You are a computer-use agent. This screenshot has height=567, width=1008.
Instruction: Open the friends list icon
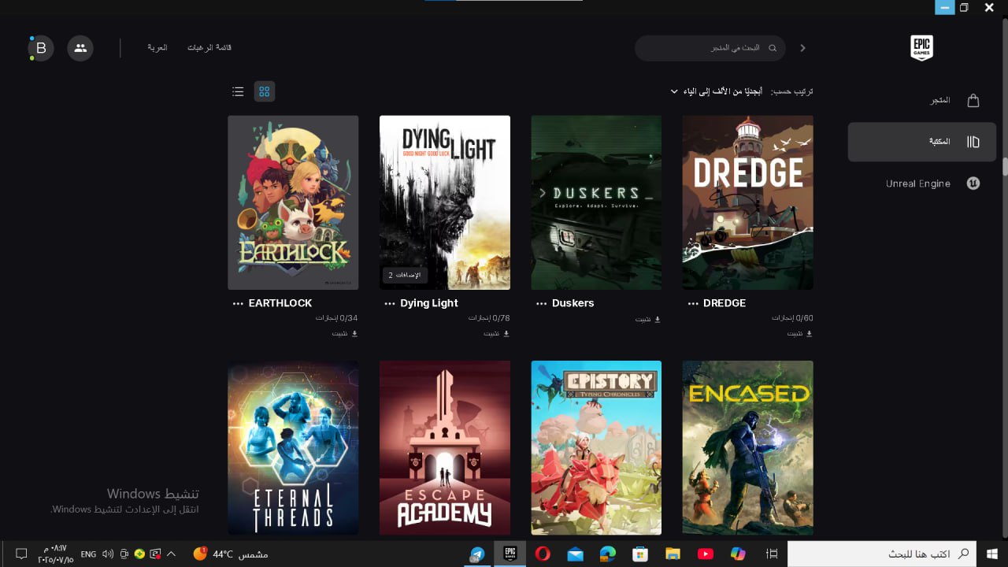click(x=80, y=48)
